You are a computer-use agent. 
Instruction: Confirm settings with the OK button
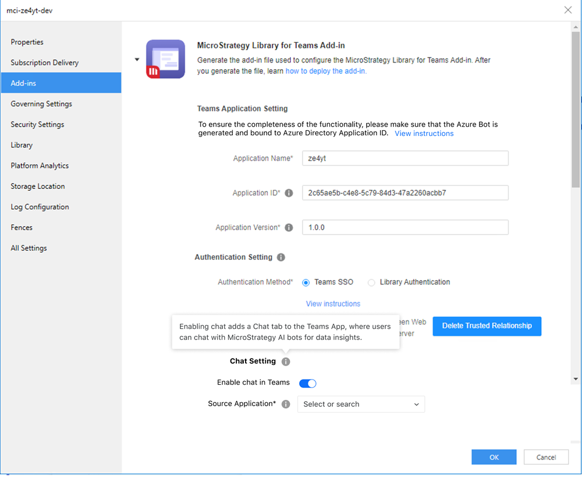click(x=494, y=457)
